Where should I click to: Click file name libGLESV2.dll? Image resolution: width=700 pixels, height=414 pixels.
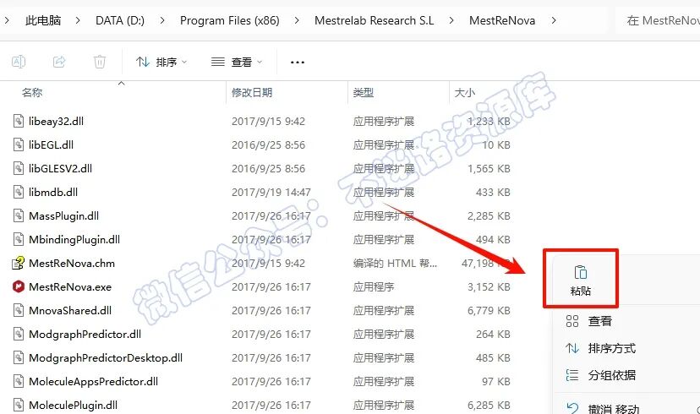pos(60,169)
